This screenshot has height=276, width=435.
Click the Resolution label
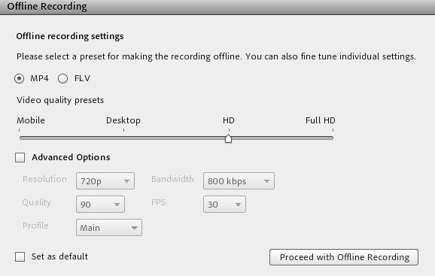[x=44, y=179]
